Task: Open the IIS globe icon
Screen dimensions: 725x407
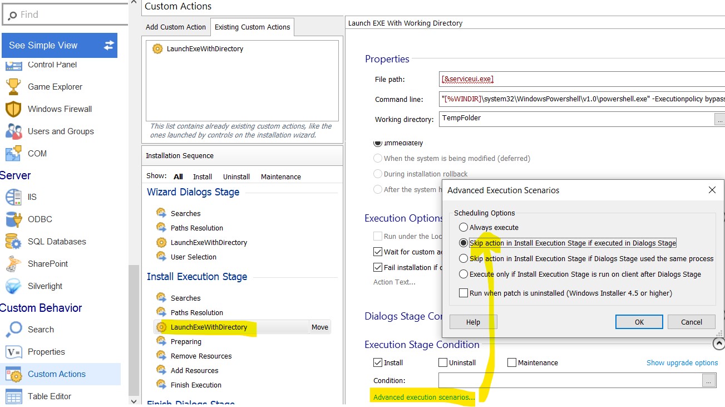Action: click(13, 197)
